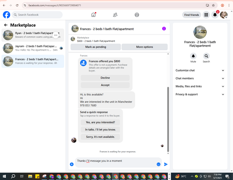This screenshot has width=233, height=180.
Task: Open the Jayram conversation in the list
Action: pos(33,48)
